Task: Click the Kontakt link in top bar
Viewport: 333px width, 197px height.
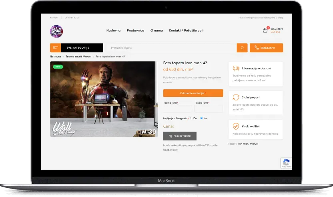Action: [x=54, y=18]
